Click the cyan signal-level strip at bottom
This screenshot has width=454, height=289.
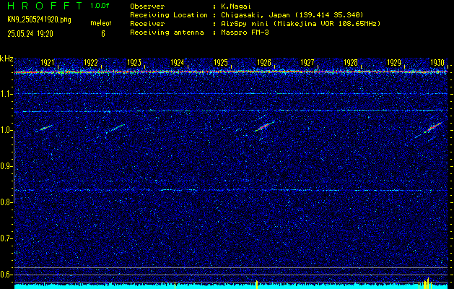(231, 286)
